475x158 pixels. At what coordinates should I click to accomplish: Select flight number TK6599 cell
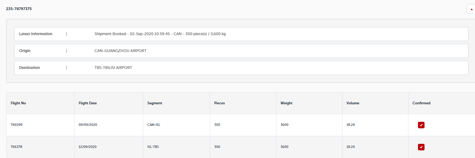coord(17,125)
